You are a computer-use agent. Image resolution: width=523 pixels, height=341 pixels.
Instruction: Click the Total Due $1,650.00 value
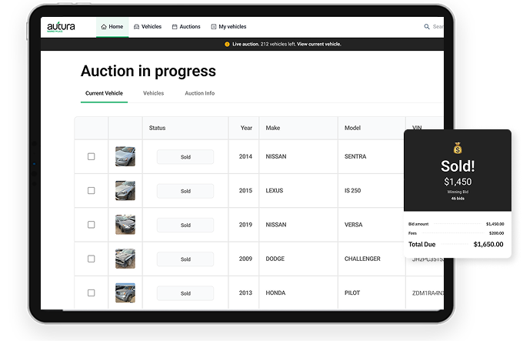(x=488, y=244)
